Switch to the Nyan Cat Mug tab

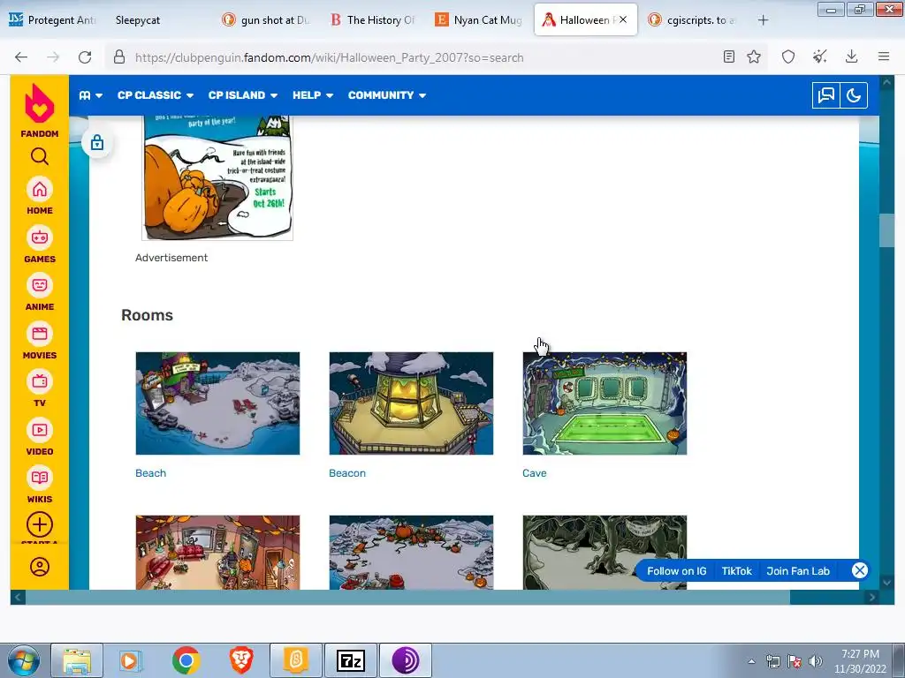point(479,20)
